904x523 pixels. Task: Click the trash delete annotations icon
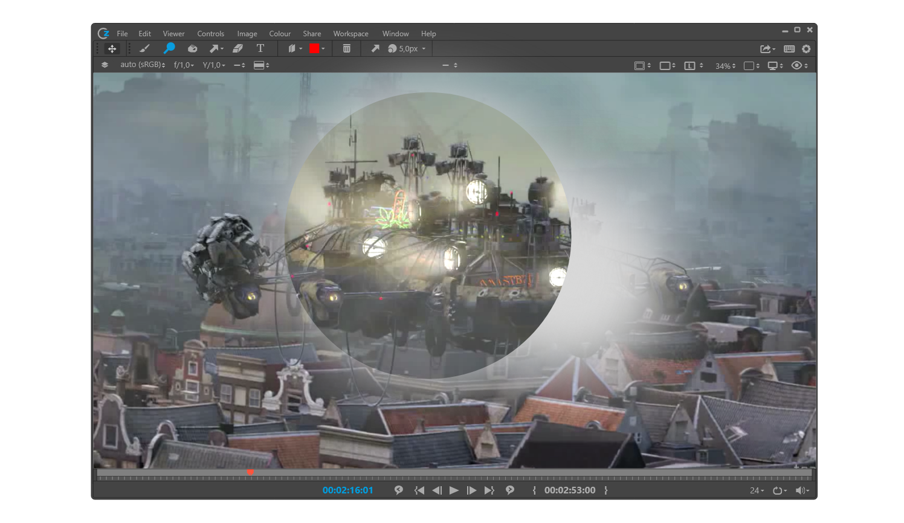347,48
